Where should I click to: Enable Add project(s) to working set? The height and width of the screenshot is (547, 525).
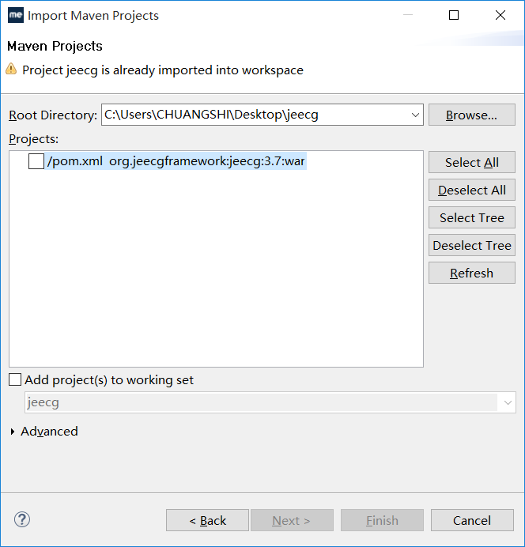pos(15,379)
